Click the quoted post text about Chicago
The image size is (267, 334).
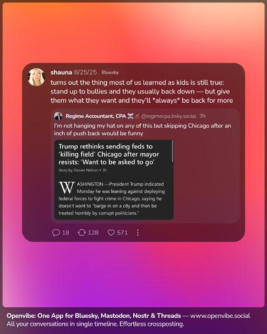pyautogui.click(x=143, y=130)
